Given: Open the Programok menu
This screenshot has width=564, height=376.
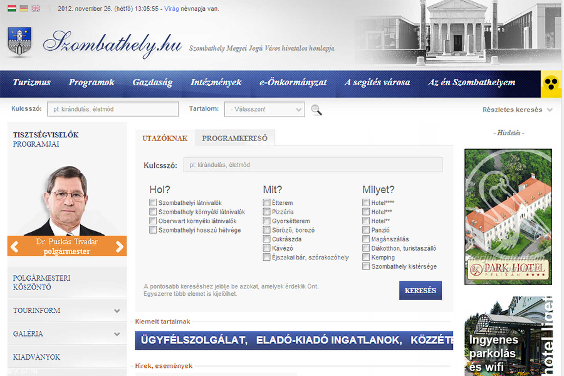Looking at the screenshot, I should [91, 82].
